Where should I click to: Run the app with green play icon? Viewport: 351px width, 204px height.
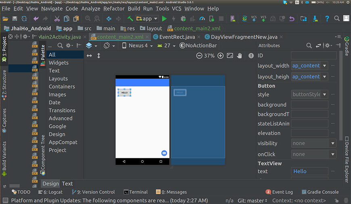pos(164,19)
